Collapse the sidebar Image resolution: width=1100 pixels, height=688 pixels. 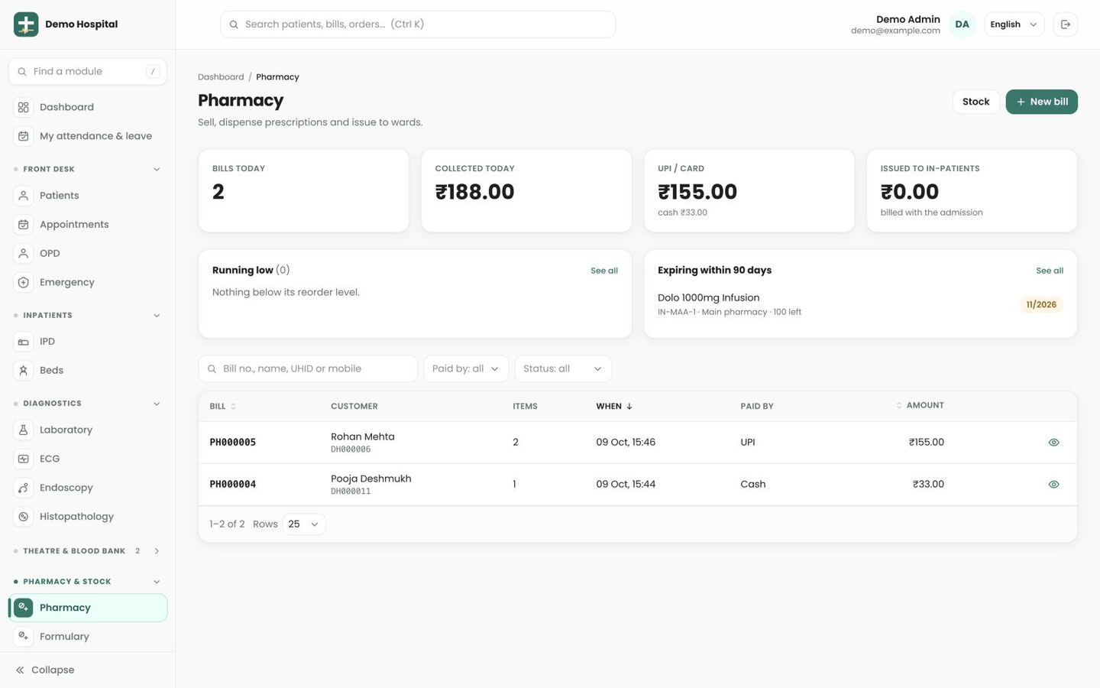[45, 670]
